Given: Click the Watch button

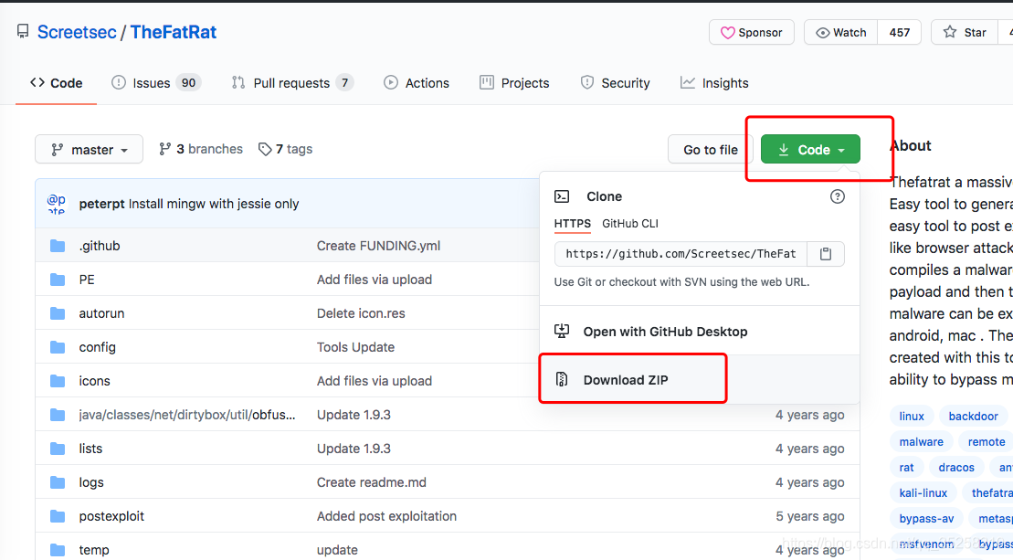Looking at the screenshot, I should click(840, 32).
